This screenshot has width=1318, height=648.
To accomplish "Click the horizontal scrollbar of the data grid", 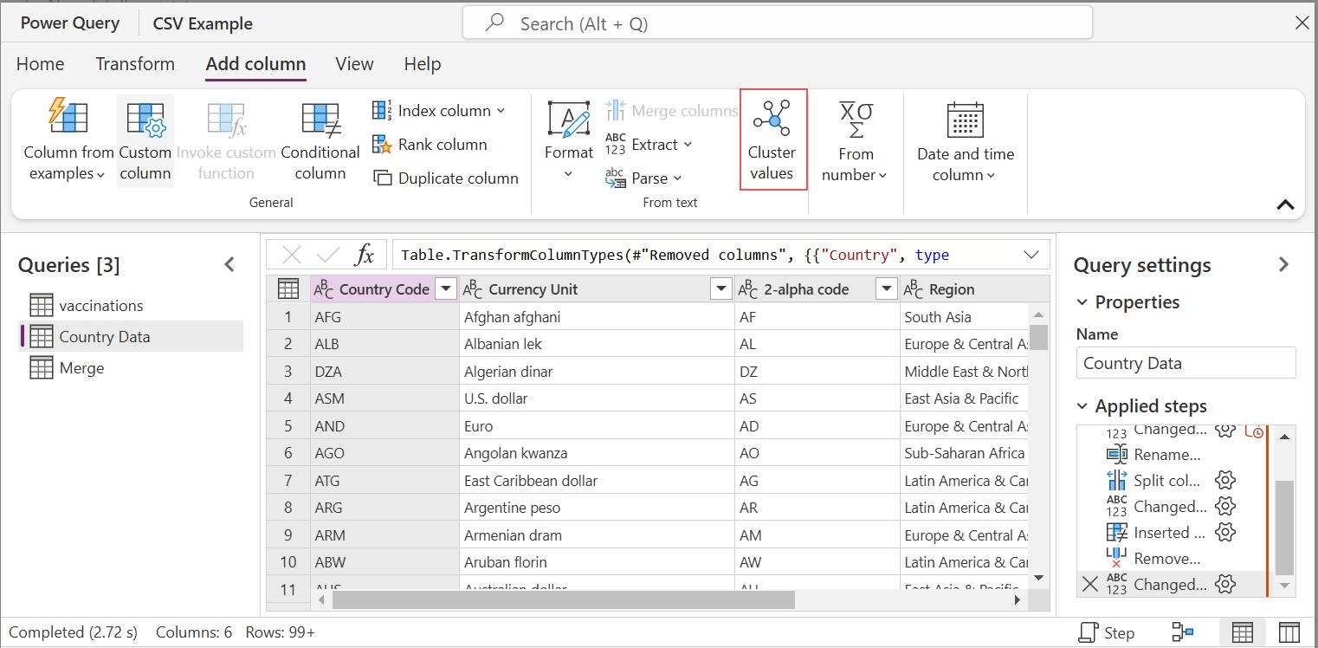I will pyautogui.click(x=563, y=599).
